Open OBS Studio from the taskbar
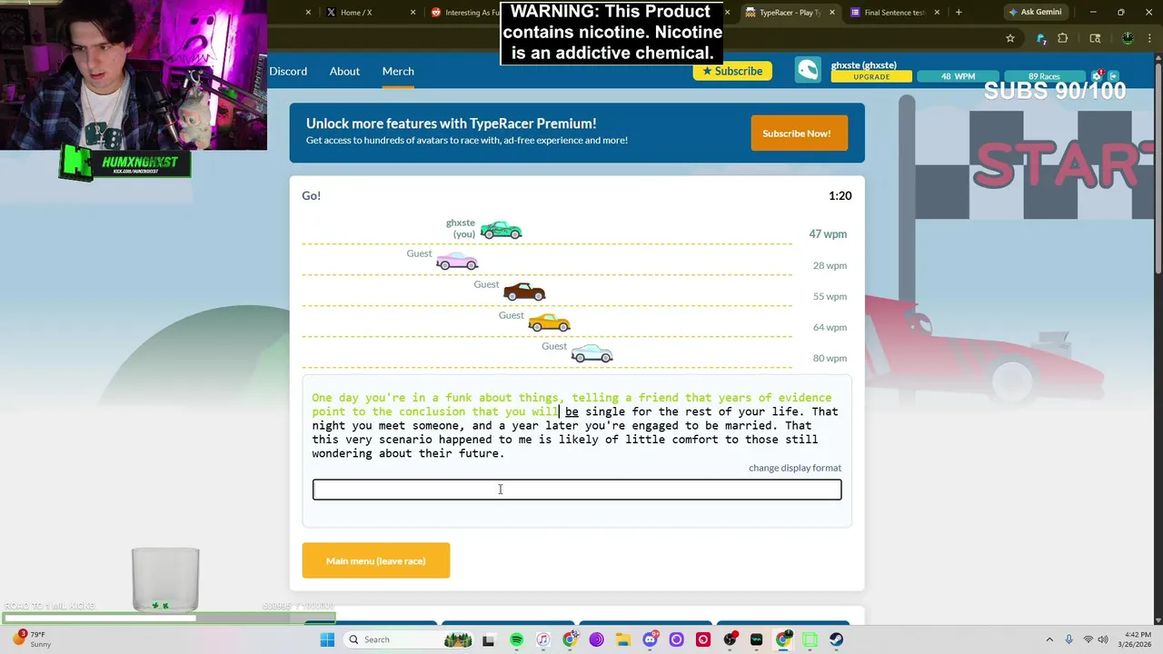 730,639
